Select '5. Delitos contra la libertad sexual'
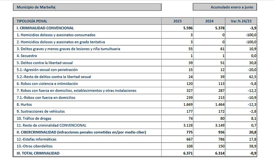Image resolution: width=274 pixels, height=160 pixels. coord(44,63)
